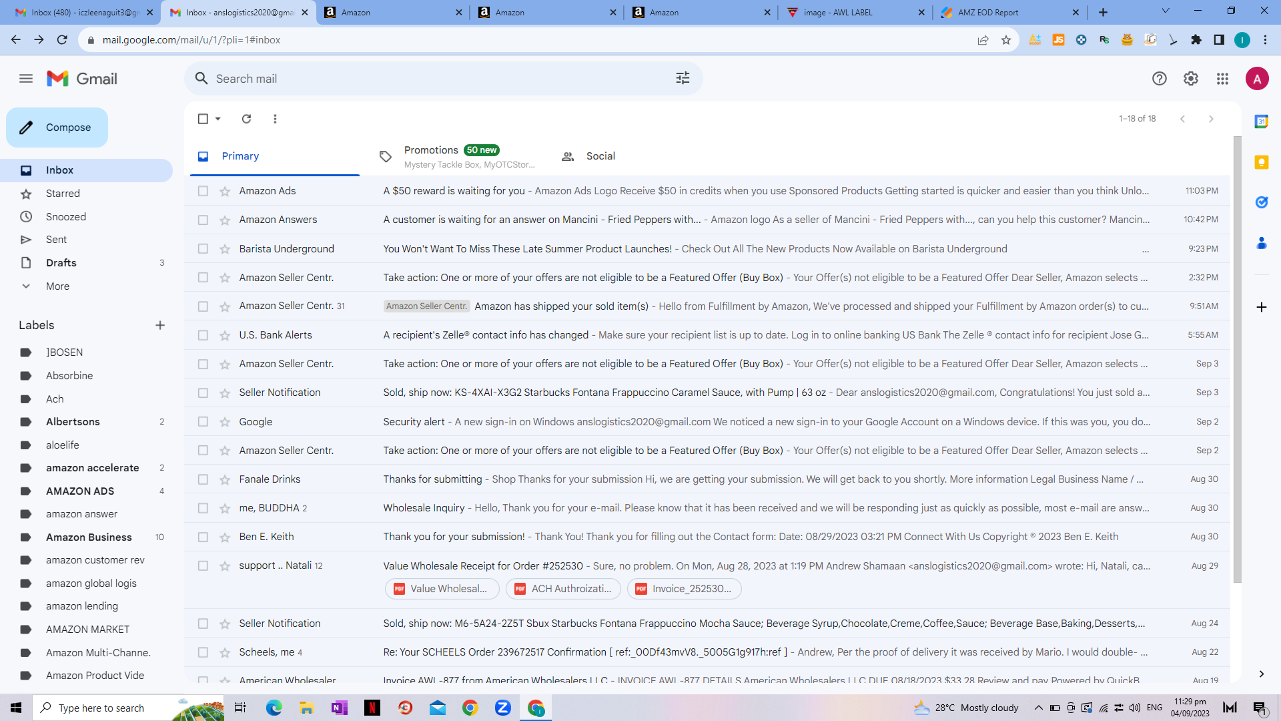Open Chrome tab search dropdown arrow
This screenshot has width=1281, height=721.
(1166, 11)
